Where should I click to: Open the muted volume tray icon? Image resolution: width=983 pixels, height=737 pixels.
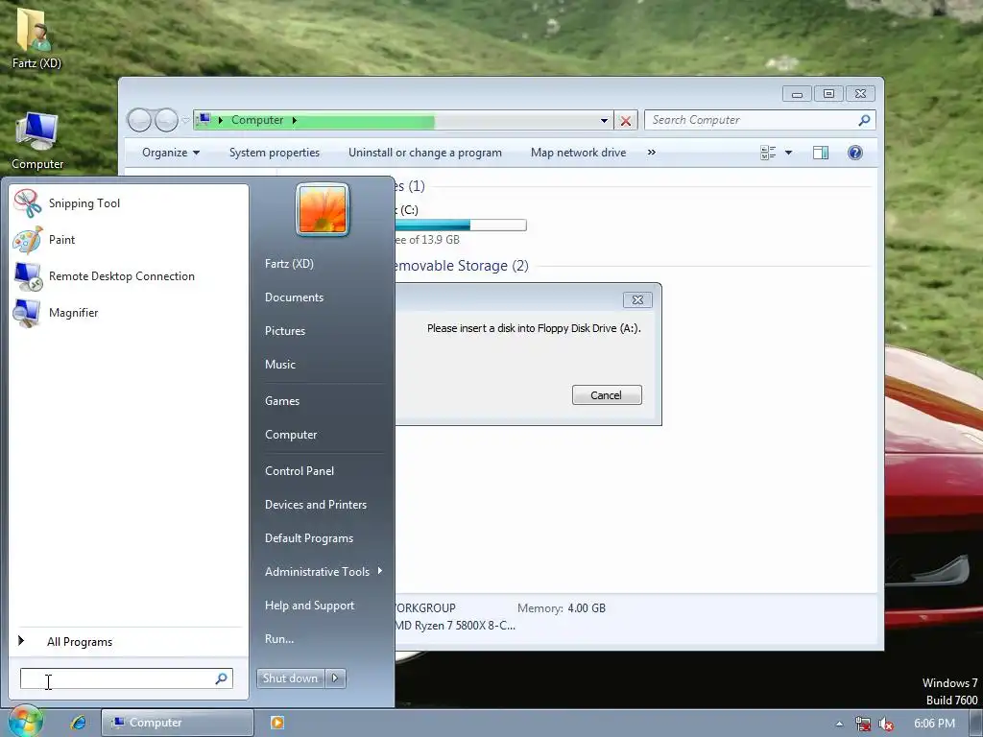pyautogui.click(x=886, y=724)
